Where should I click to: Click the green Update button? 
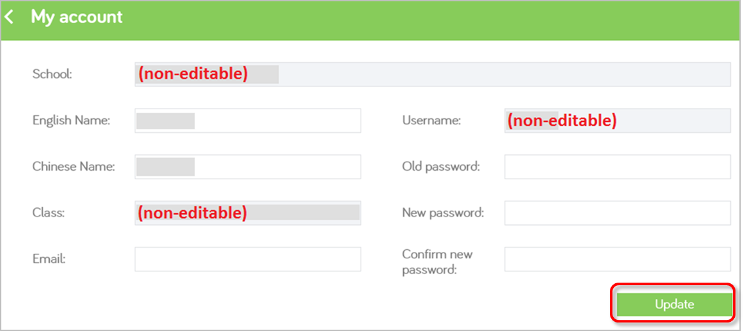point(674,304)
